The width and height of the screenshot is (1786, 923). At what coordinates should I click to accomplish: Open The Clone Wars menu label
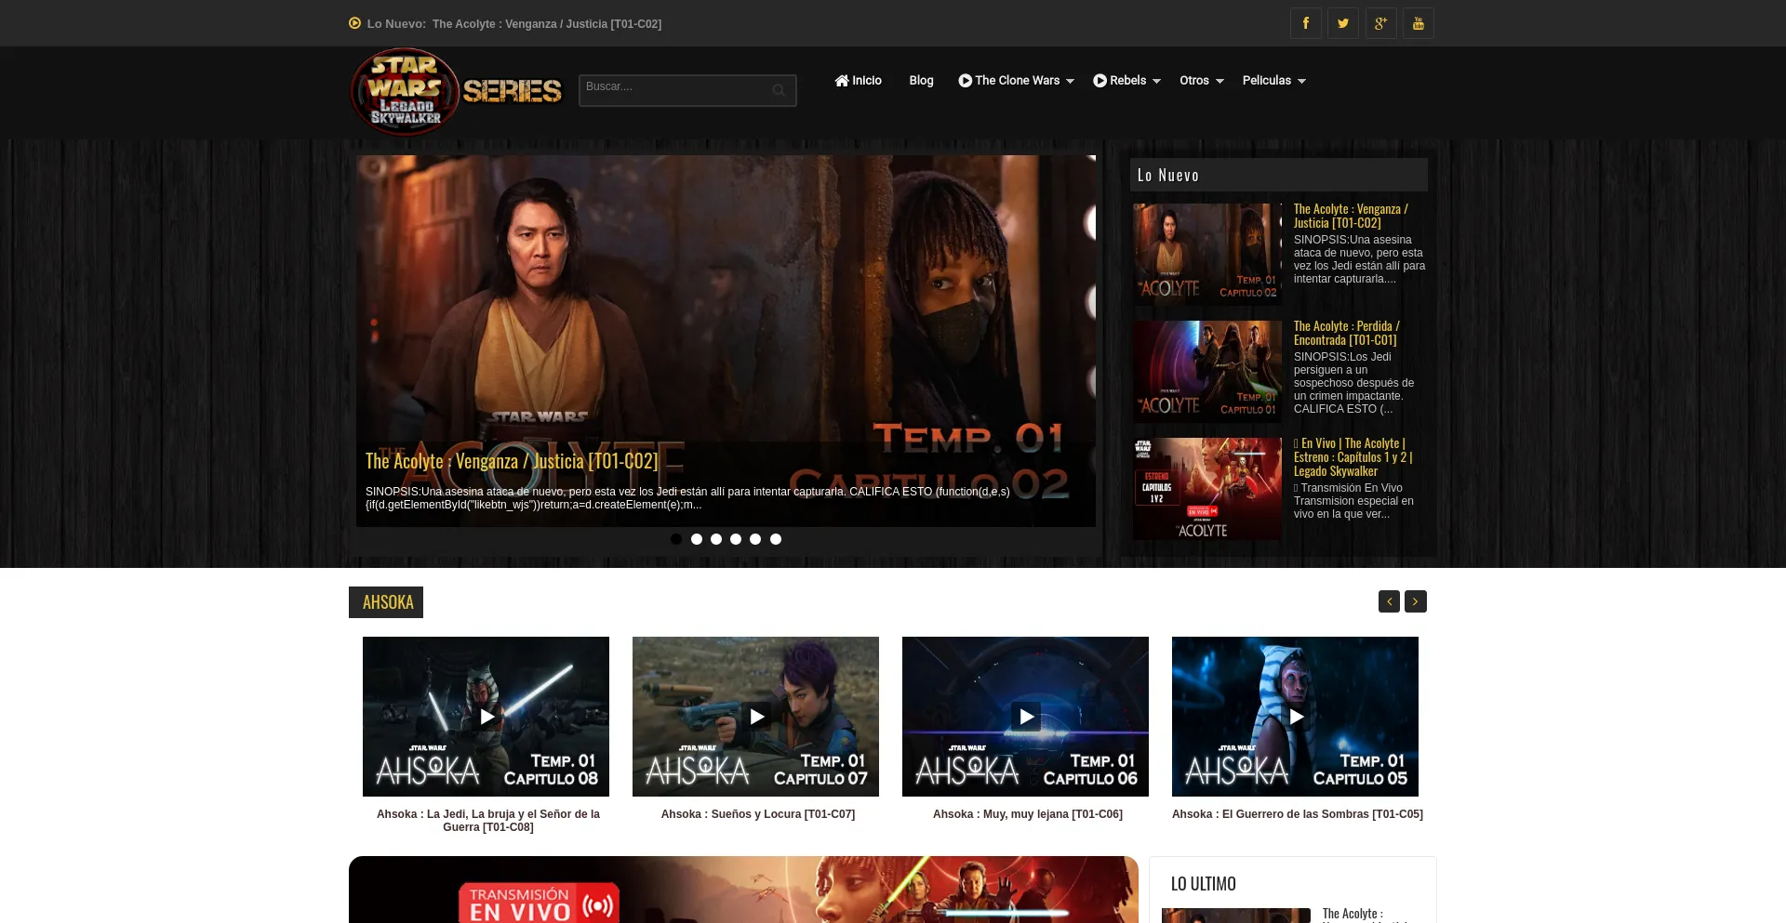tap(1017, 81)
